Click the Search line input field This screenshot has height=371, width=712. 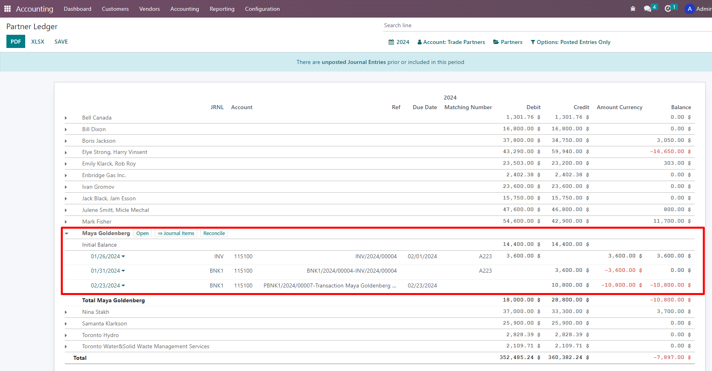[547, 25]
